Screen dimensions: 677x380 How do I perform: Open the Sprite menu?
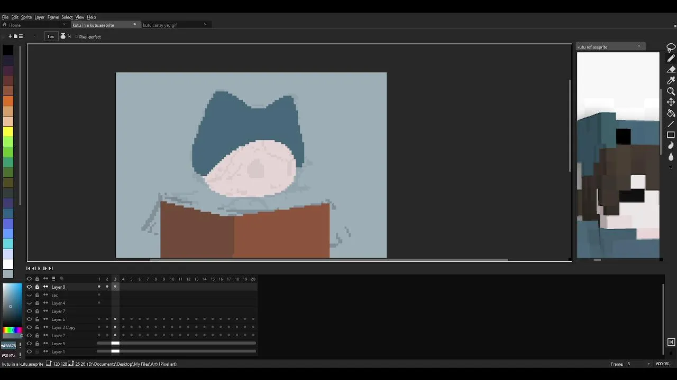coord(26,17)
